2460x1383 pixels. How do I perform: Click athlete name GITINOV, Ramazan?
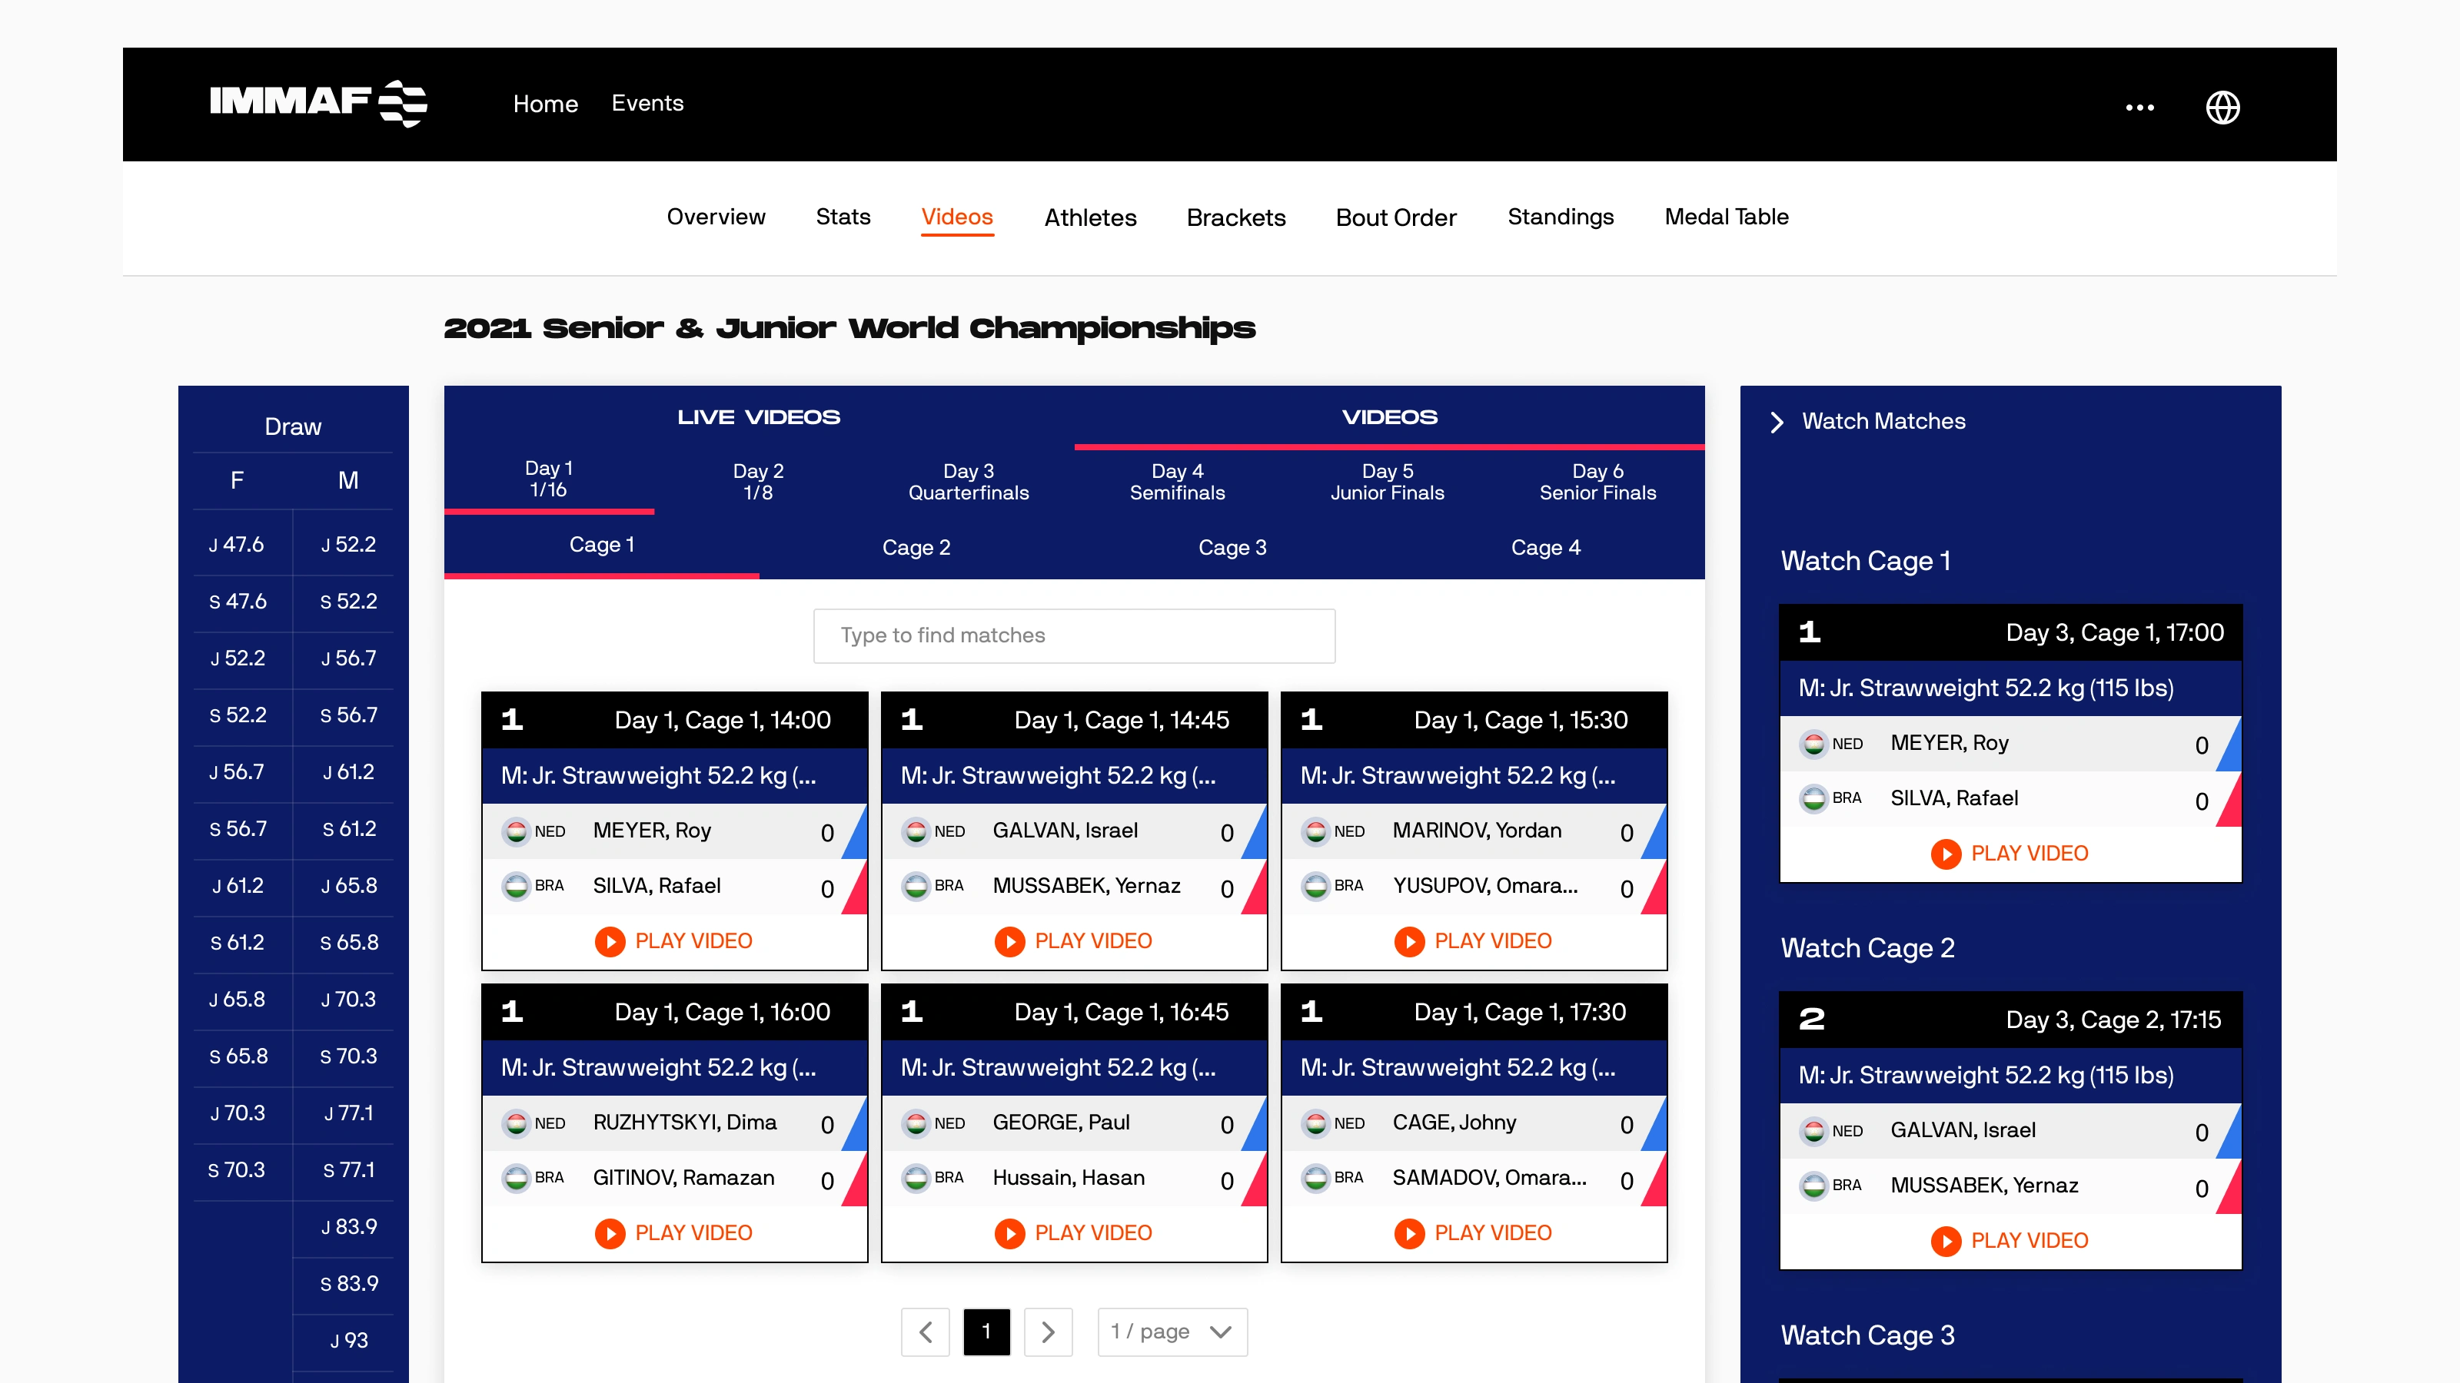683,1179
